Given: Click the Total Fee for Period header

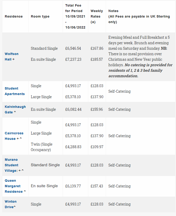Looking at the screenshot, I should tap(74, 16).
